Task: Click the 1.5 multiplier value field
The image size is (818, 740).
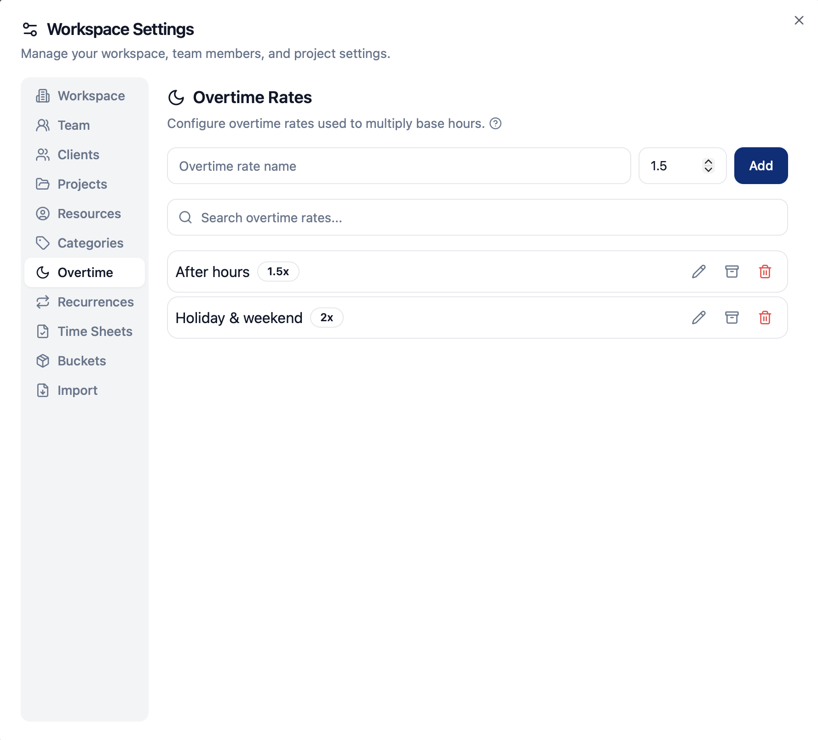Action: pos(682,166)
